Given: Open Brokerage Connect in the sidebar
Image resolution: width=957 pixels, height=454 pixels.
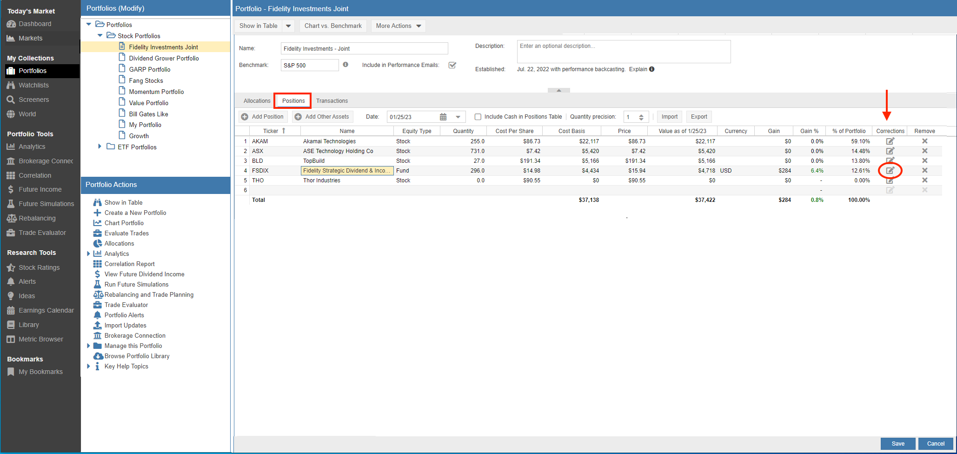Looking at the screenshot, I should [46, 161].
